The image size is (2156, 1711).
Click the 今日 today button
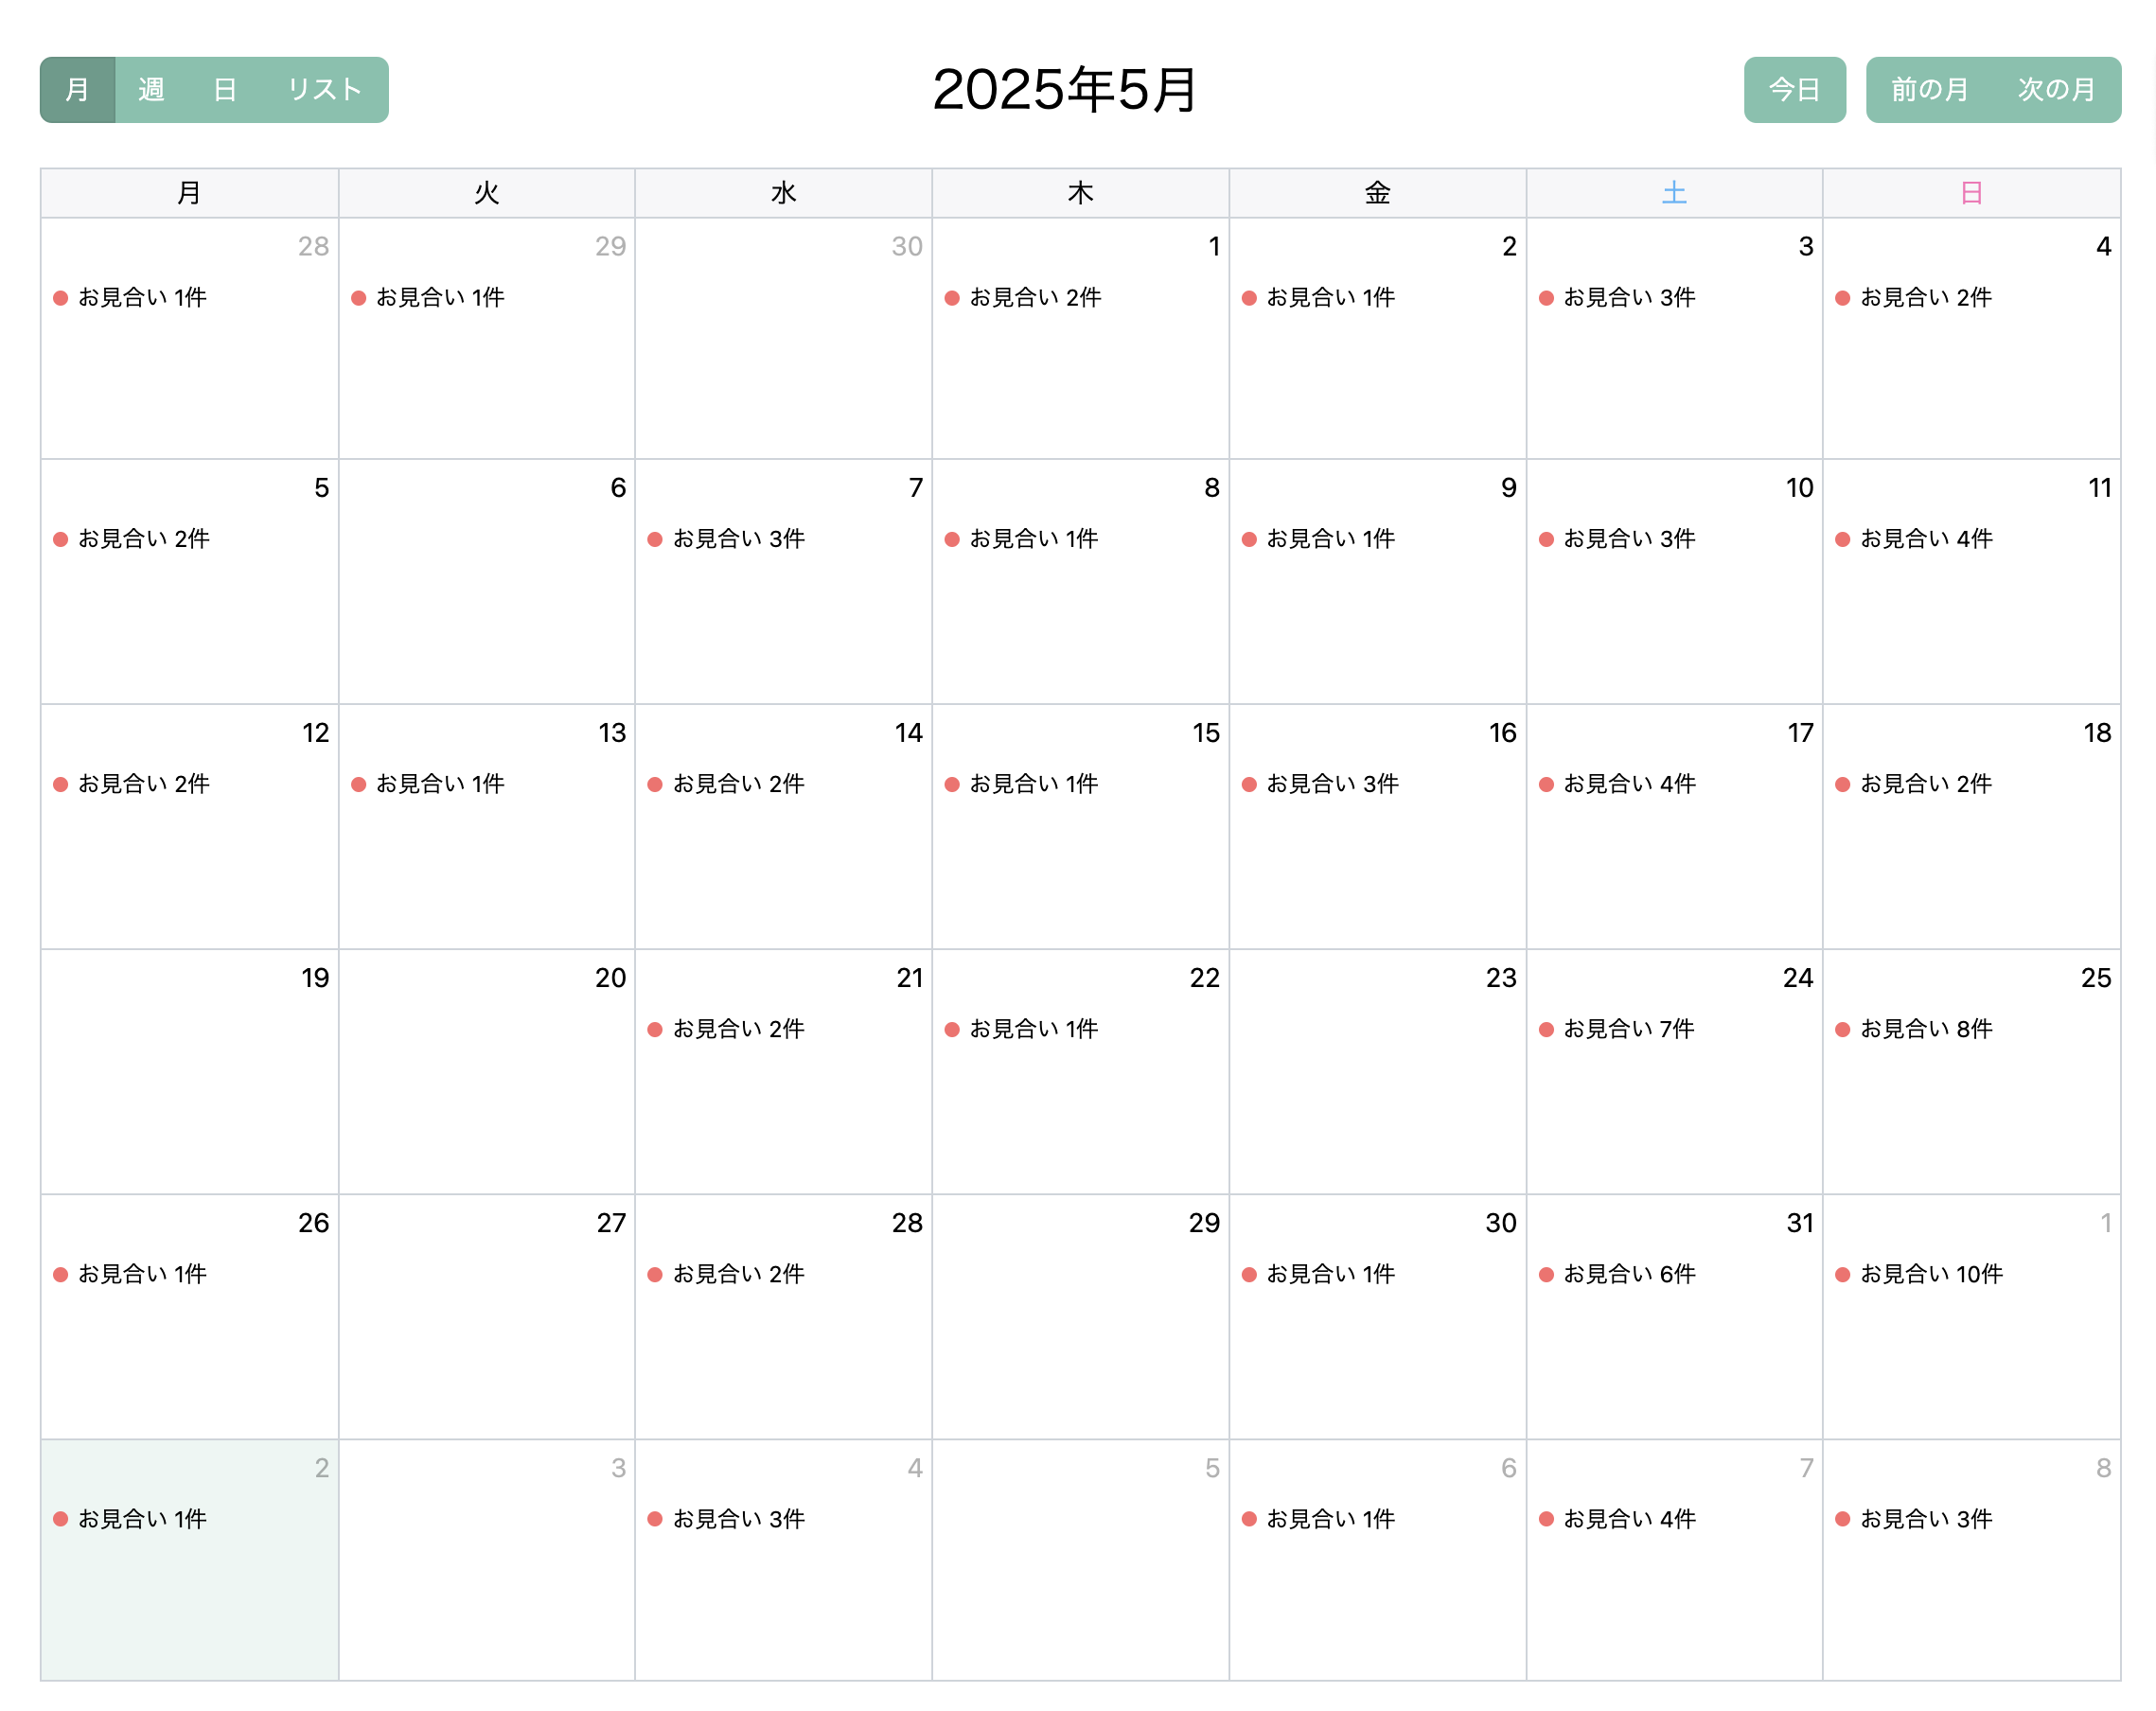pyautogui.click(x=1794, y=90)
